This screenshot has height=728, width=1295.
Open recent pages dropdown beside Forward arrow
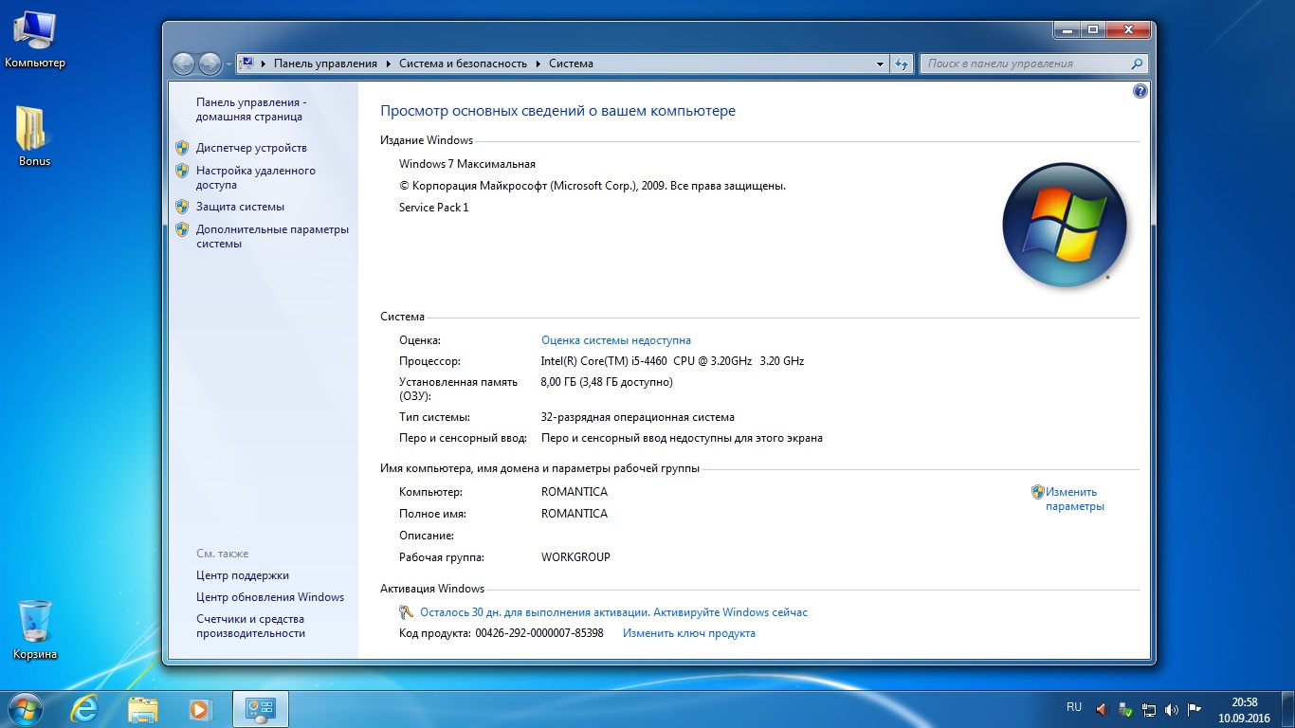tap(228, 64)
